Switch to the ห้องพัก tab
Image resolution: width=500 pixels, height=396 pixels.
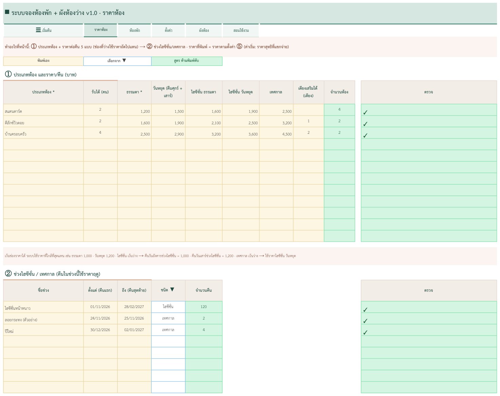click(x=135, y=30)
